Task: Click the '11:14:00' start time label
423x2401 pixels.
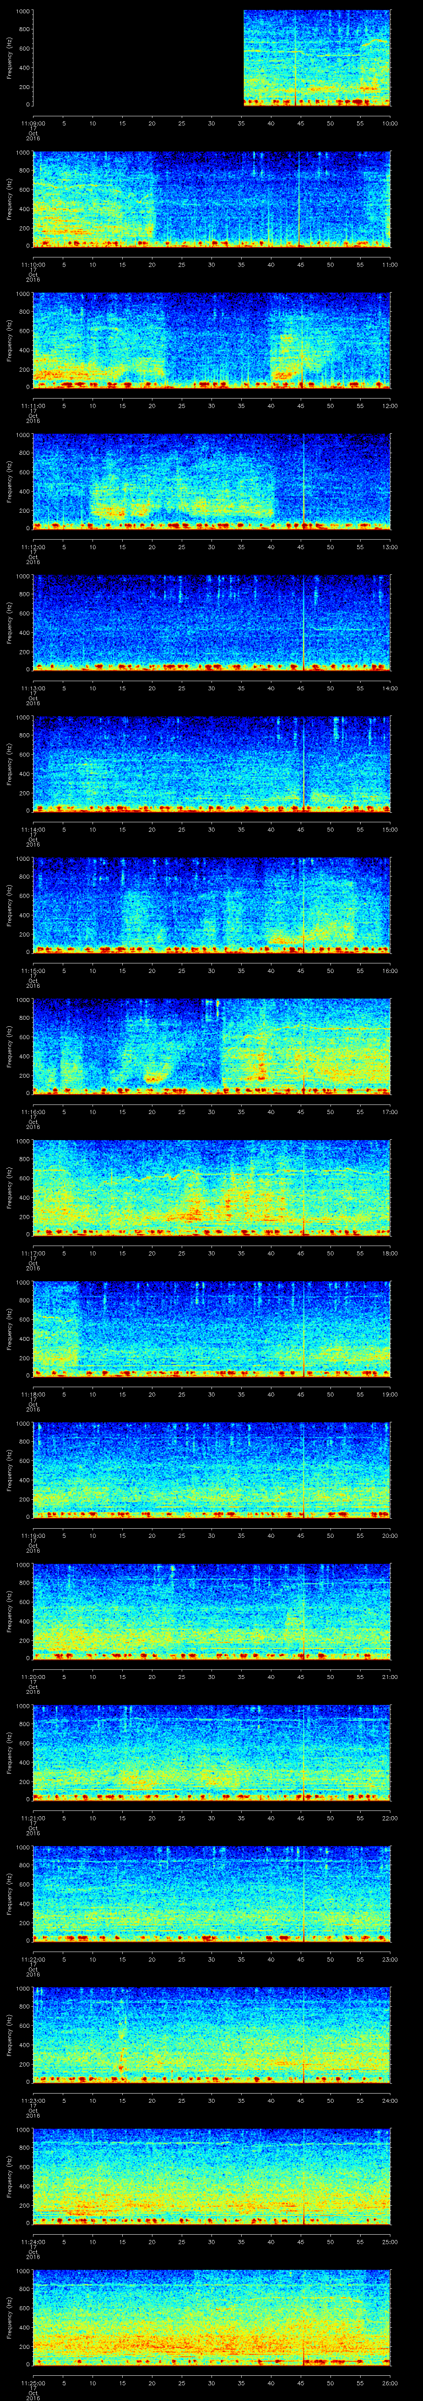Action: [x=33, y=830]
